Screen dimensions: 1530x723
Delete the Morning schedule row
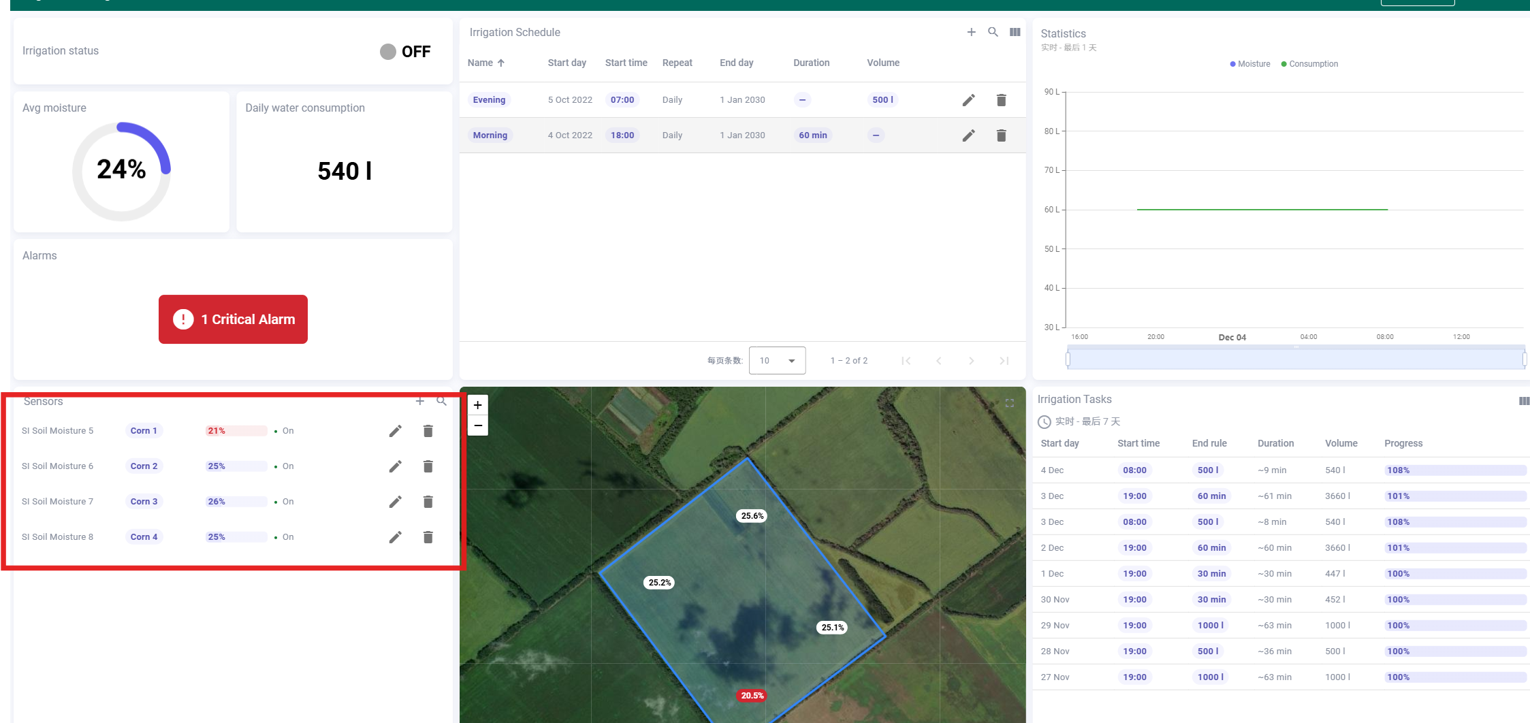coord(1001,135)
